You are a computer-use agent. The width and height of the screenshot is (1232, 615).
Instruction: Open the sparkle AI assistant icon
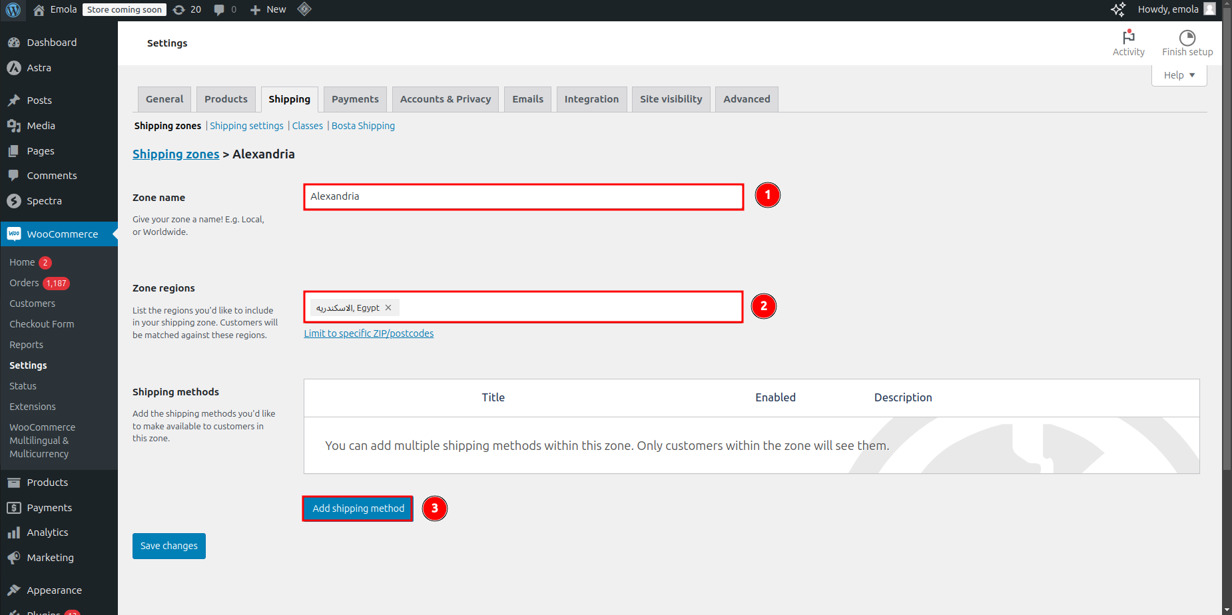point(1118,9)
